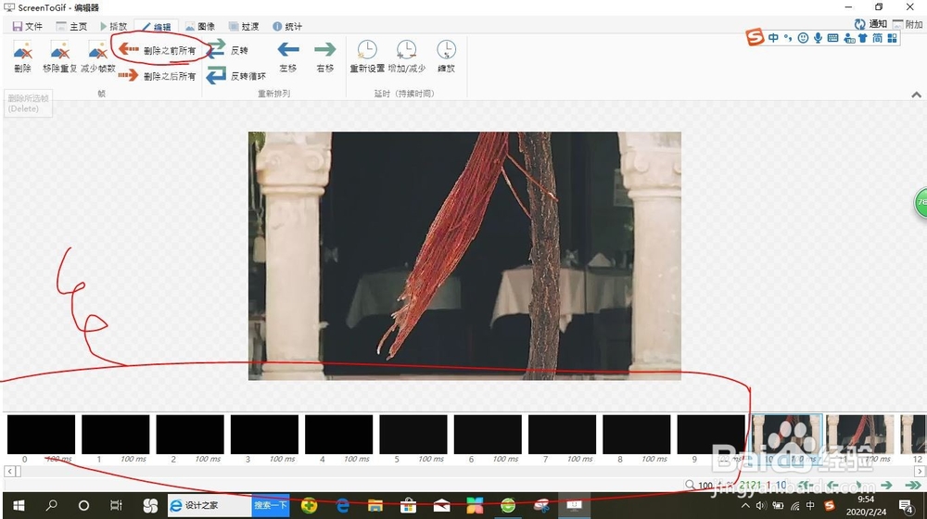Click the 重新设置 delay override clock icon
Screen dimensions: 927x519
tap(367, 50)
